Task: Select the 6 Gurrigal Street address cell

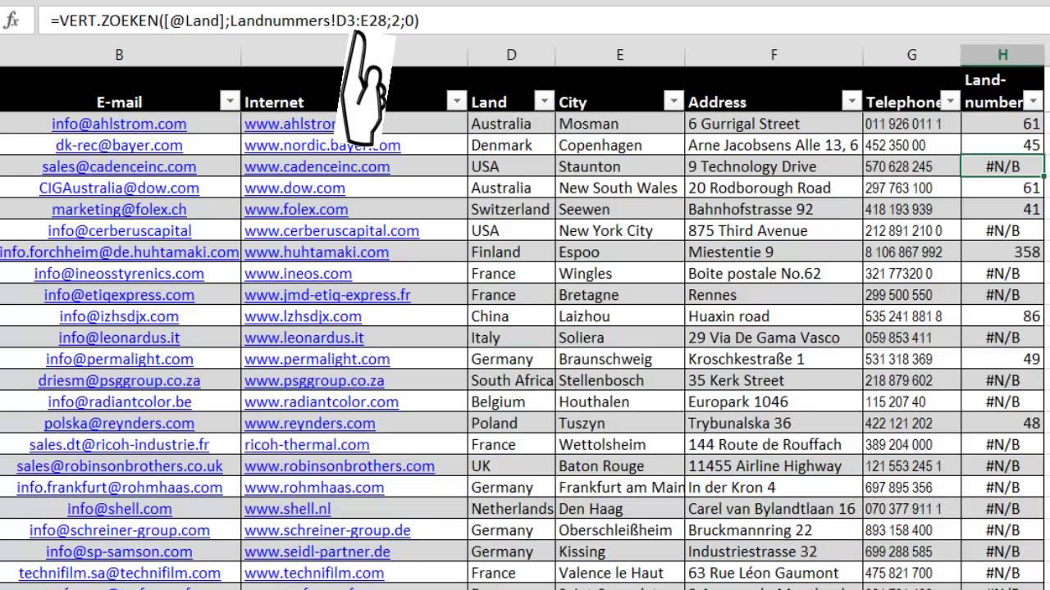Action: 774,124
